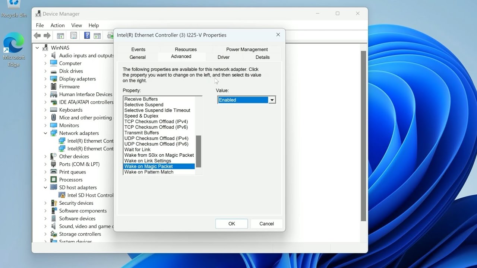
Task: Switch to the Power Management tab
Action: [247, 50]
